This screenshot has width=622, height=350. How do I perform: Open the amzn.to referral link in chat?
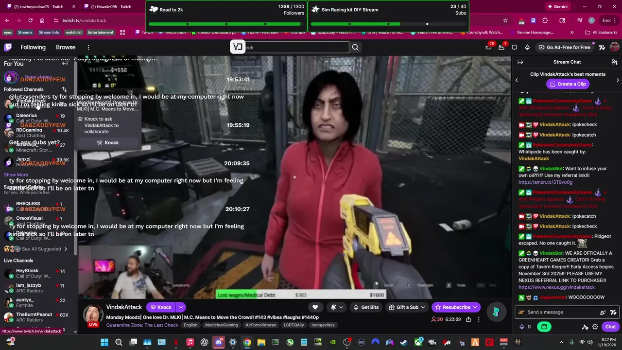545,182
